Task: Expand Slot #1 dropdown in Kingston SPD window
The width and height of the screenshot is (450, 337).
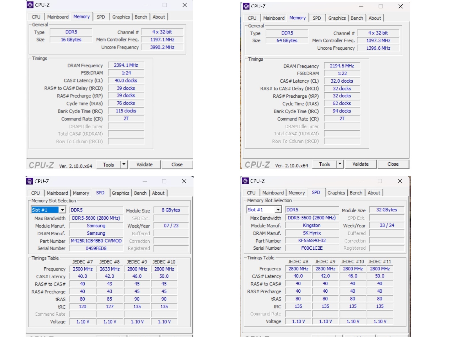Action: [278, 210]
